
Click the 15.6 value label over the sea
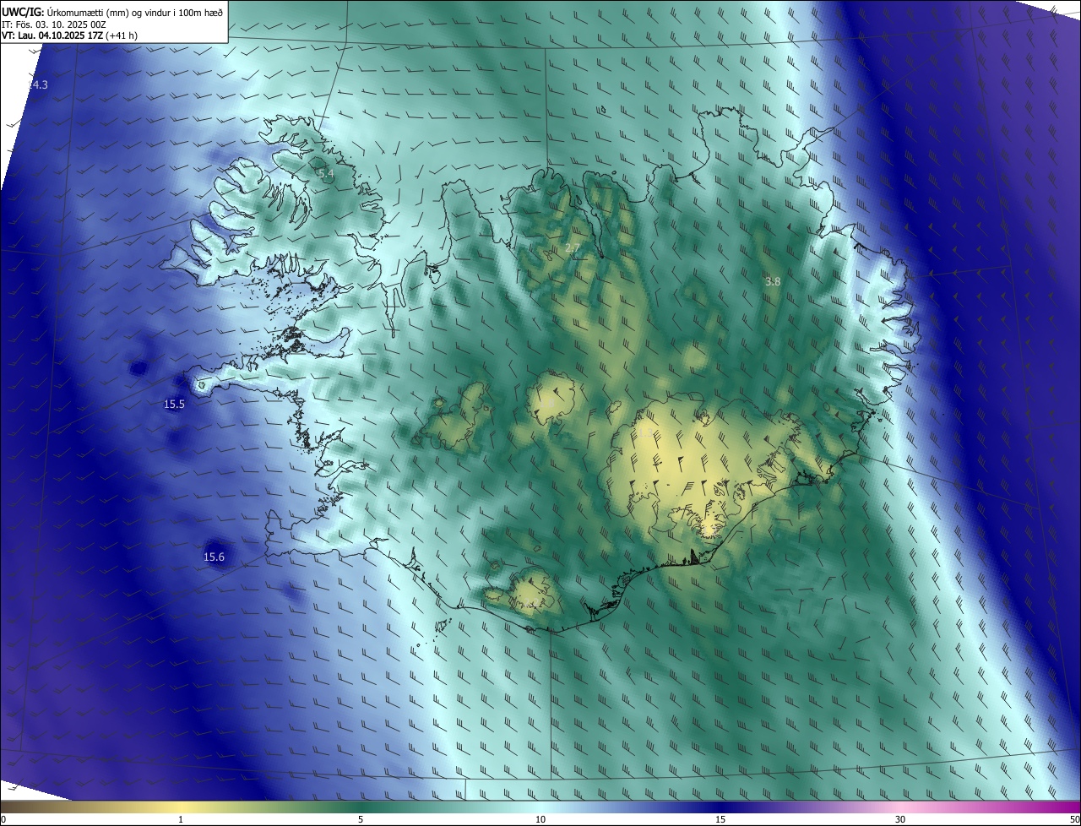(215, 557)
